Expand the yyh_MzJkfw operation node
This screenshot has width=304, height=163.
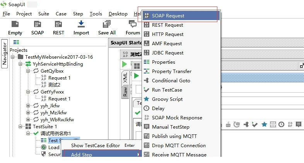coord(28,113)
